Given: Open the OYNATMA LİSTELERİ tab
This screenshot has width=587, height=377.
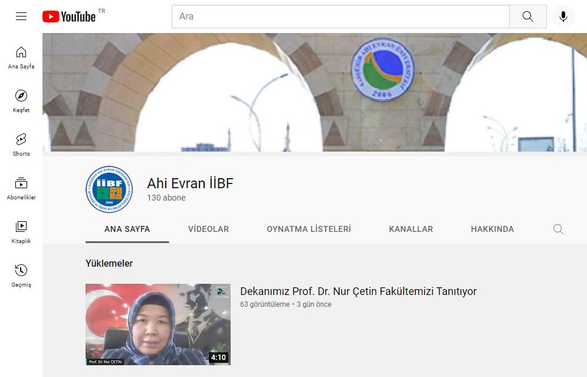Looking at the screenshot, I should 309,229.
